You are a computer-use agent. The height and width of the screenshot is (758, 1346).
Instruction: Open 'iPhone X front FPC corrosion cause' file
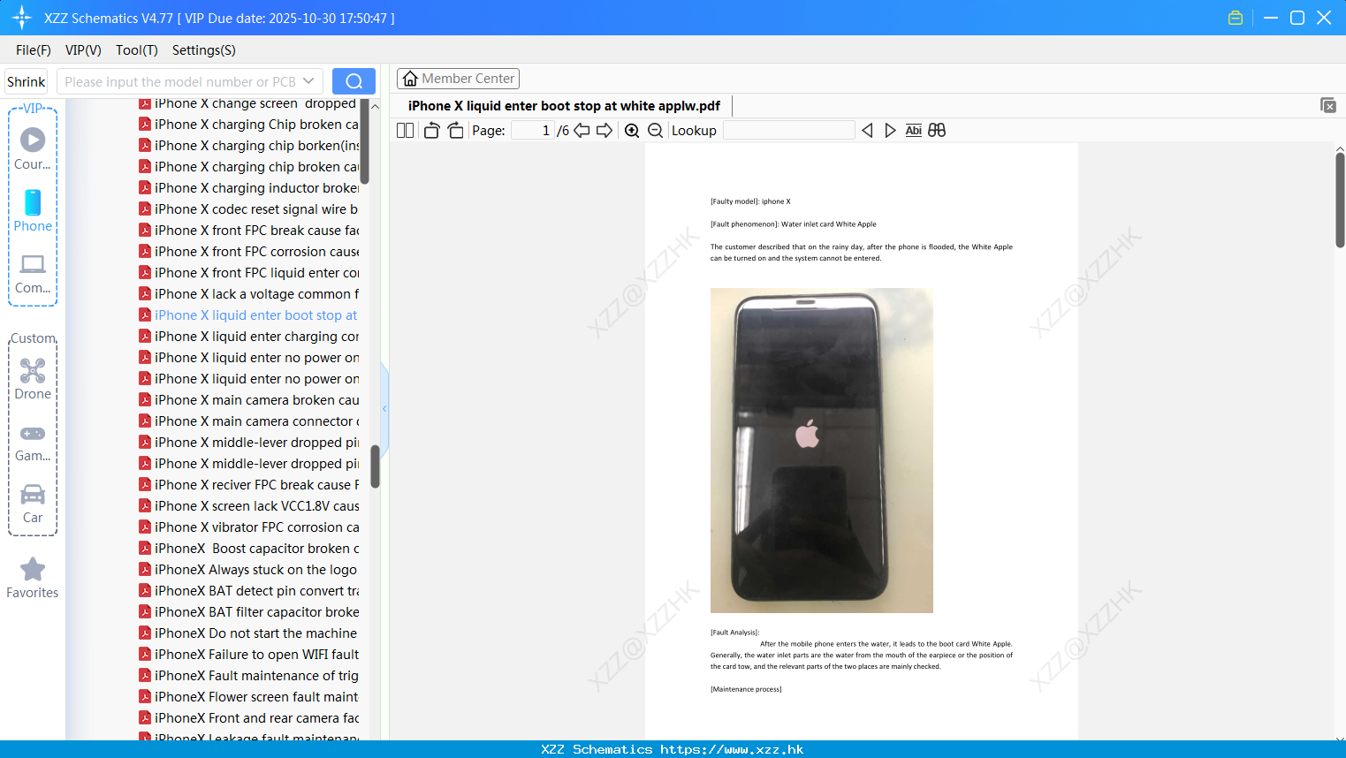coord(249,252)
